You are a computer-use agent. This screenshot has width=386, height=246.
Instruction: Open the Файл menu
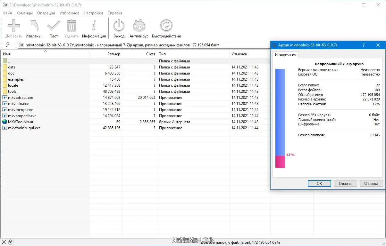point(7,13)
